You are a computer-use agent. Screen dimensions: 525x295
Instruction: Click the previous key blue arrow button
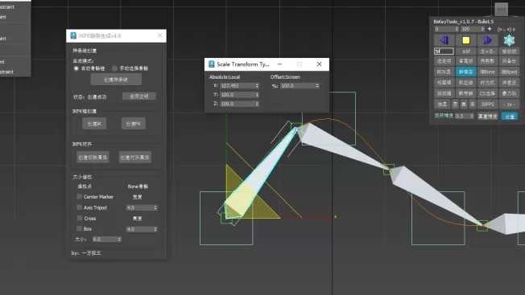click(444, 40)
